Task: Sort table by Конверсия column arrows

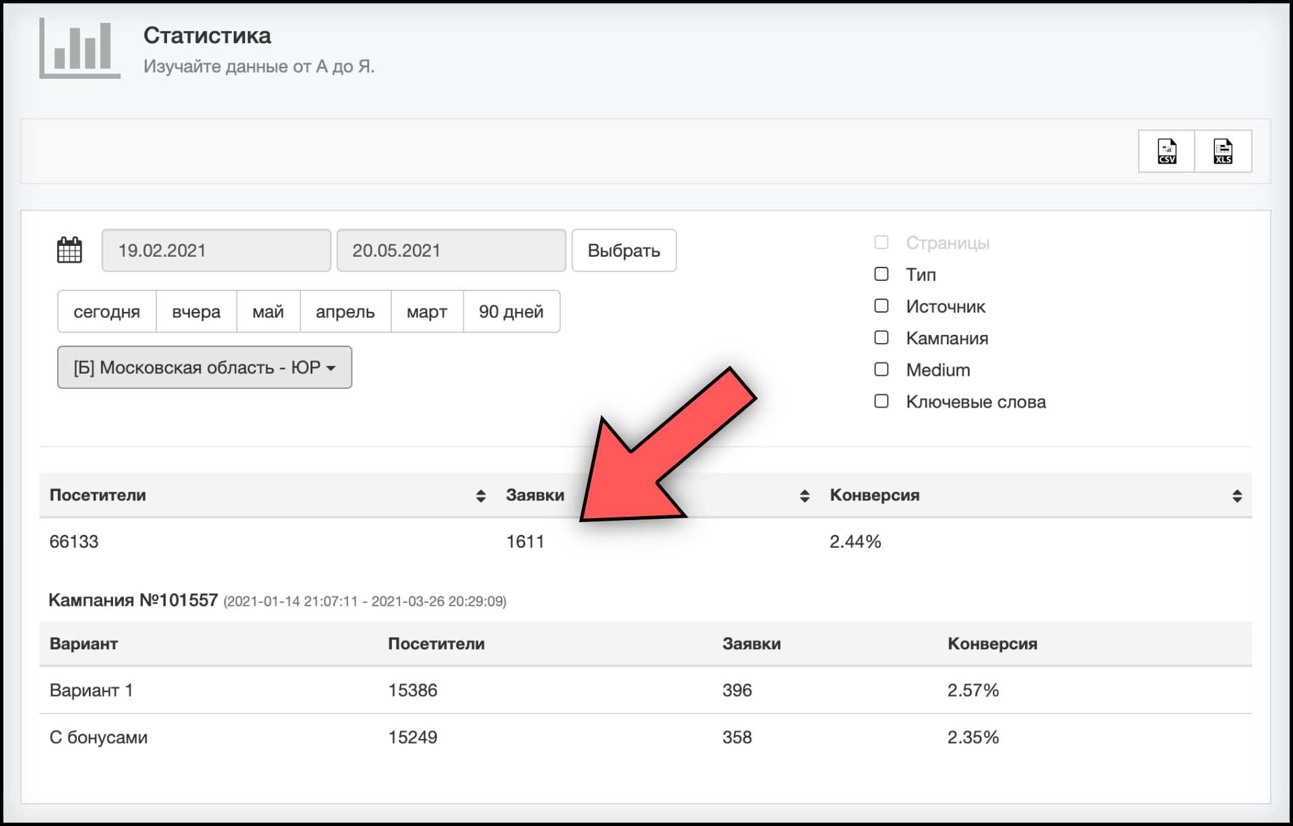Action: pos(1237,496)
